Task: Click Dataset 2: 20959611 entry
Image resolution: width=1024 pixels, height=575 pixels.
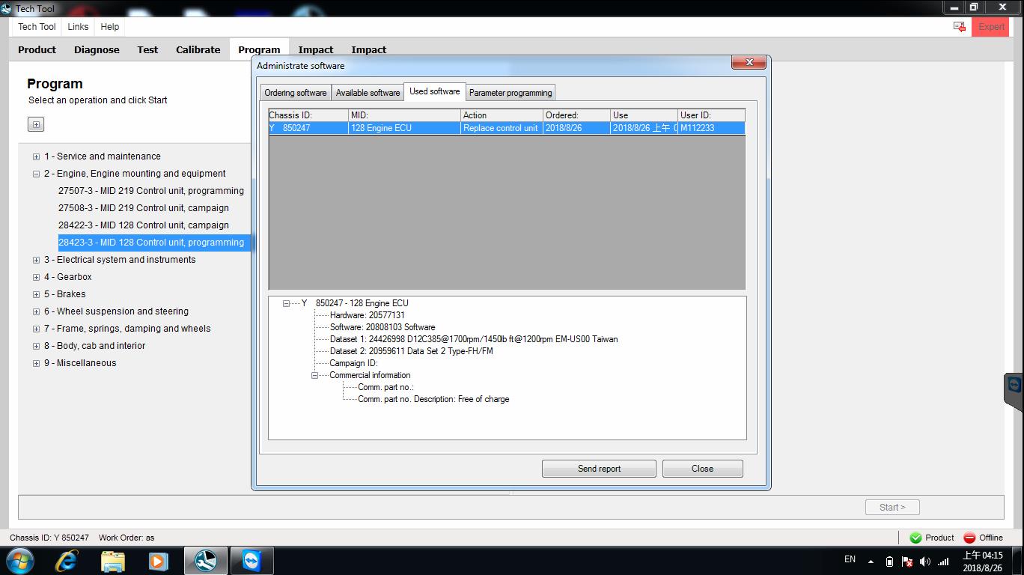Action: point(411,351)
